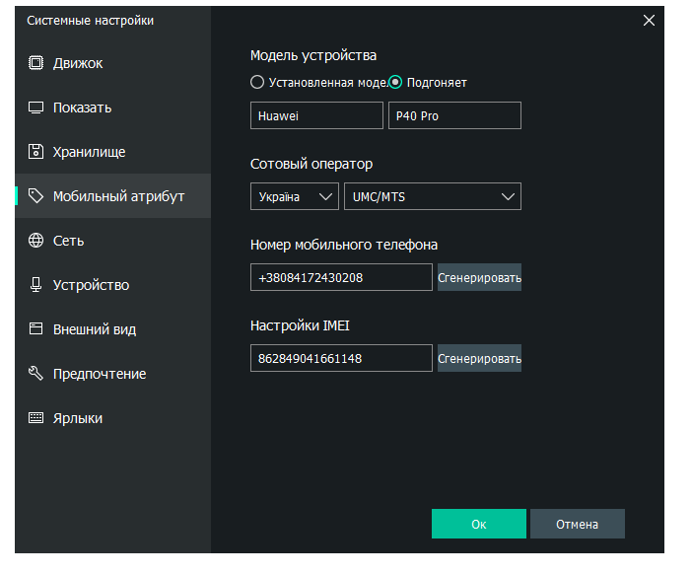Confirm the settings with the Ок button

(x=479, y=524)
